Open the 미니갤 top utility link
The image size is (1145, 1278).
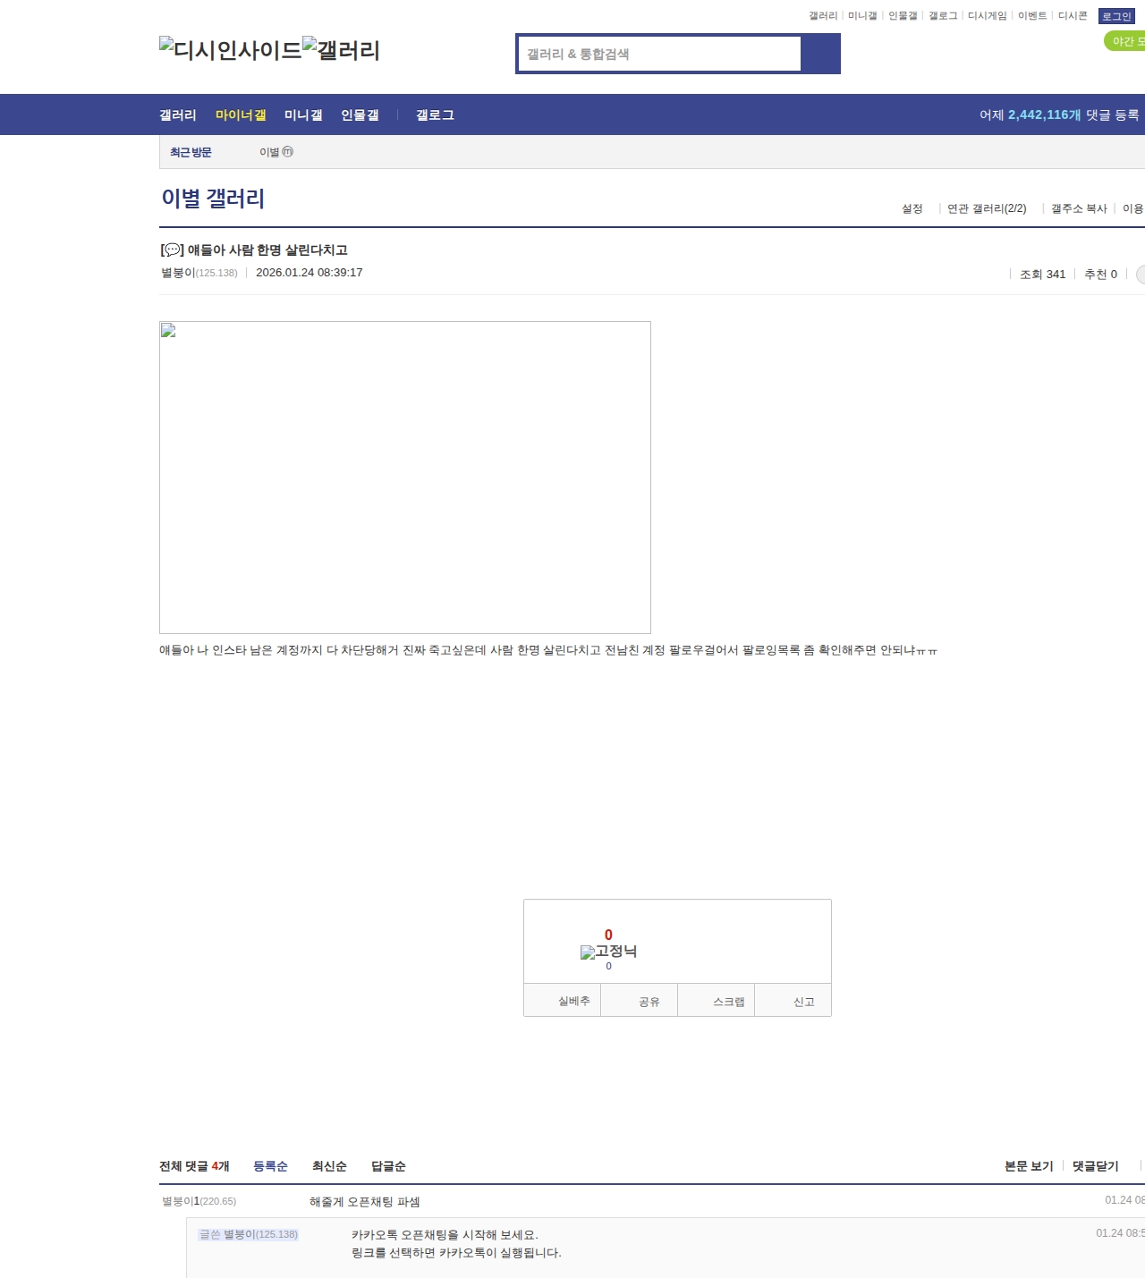pos(862,16)
